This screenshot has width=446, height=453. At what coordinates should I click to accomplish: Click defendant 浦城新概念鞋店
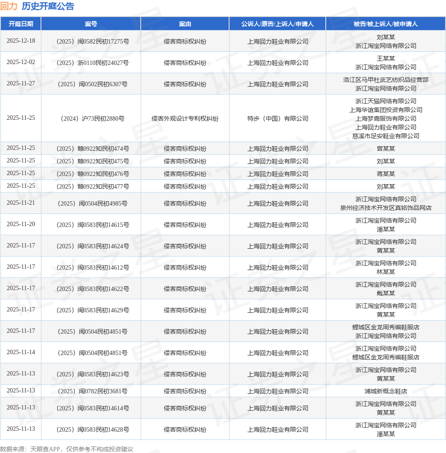[385, 391]
